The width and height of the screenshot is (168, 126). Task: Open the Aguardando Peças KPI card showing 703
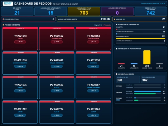(84, 12)
